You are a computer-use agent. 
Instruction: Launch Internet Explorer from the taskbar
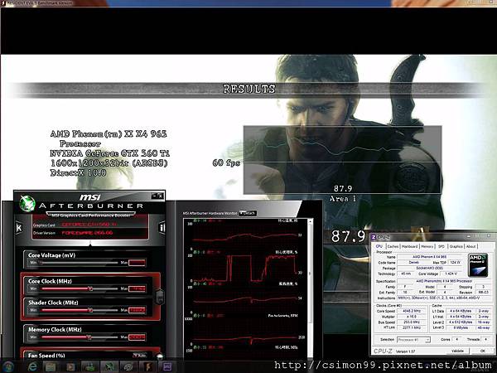point(32,367)
